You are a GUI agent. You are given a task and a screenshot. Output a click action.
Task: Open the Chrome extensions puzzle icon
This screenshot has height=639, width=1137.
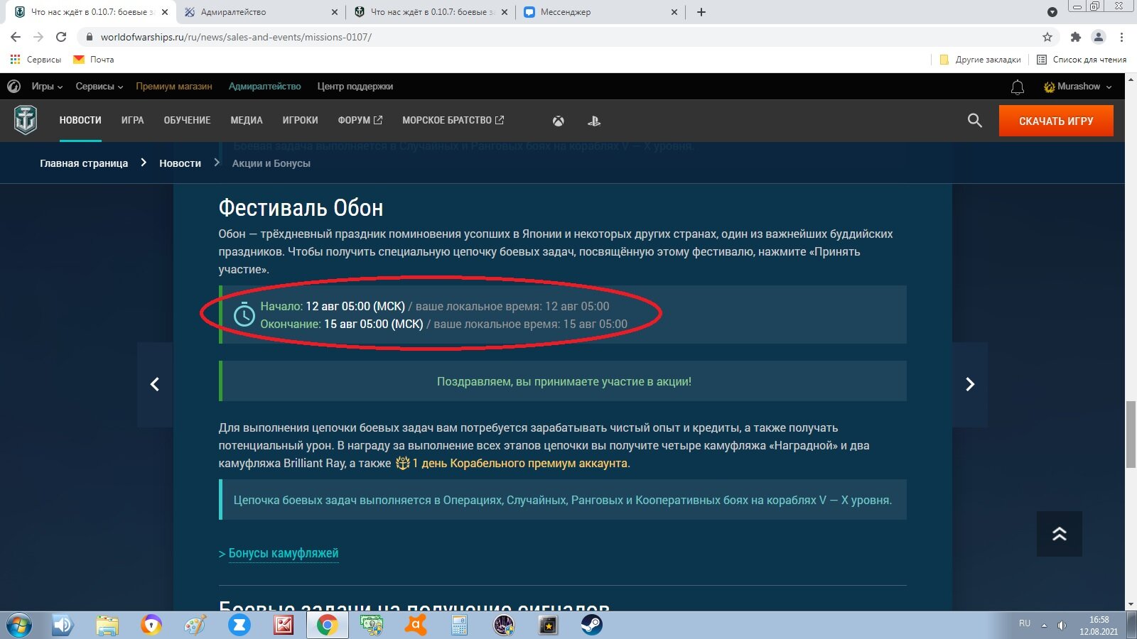(x=1076, y=37)
